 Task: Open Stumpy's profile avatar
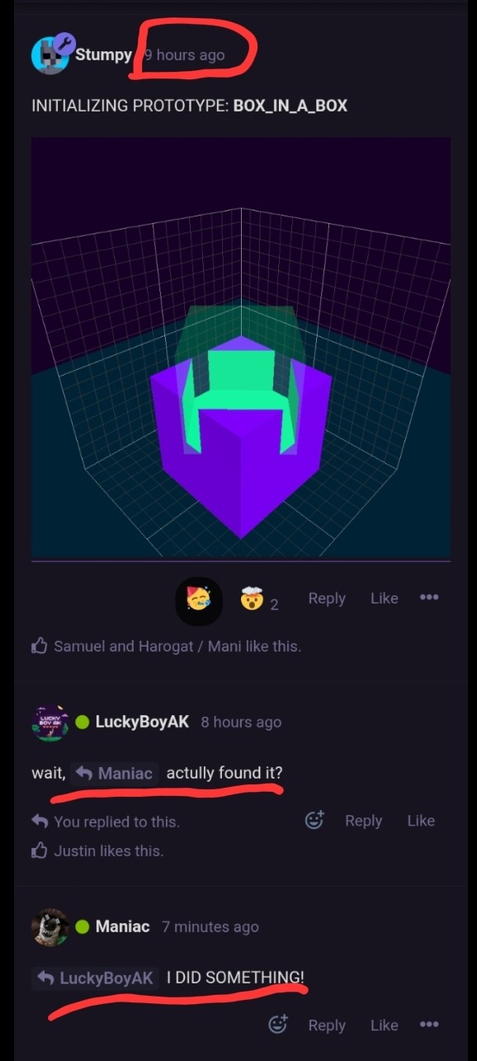click(x=50, y=55)
